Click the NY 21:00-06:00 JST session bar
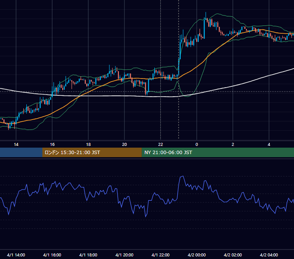The image size is (294, 259). [x=217, y=152]
